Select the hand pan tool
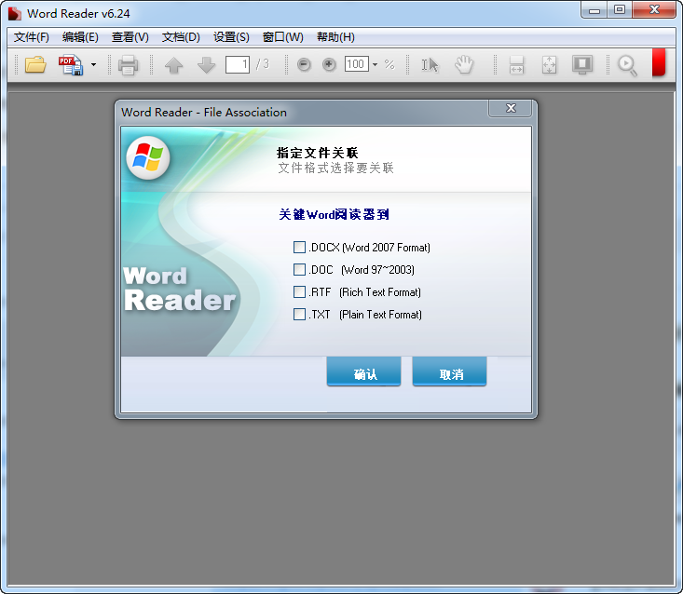 point(464,64)
